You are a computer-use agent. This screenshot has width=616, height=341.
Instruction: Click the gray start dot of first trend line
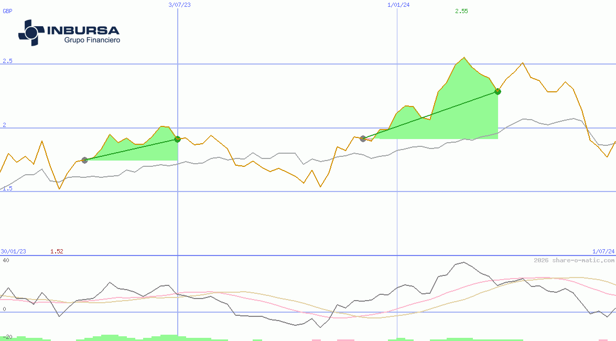84,160
